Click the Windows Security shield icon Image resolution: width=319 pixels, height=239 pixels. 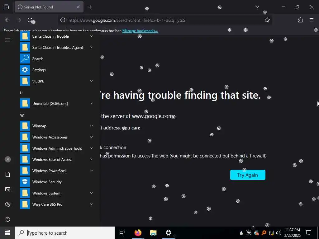pyautogui.click(x=25, y=182)
